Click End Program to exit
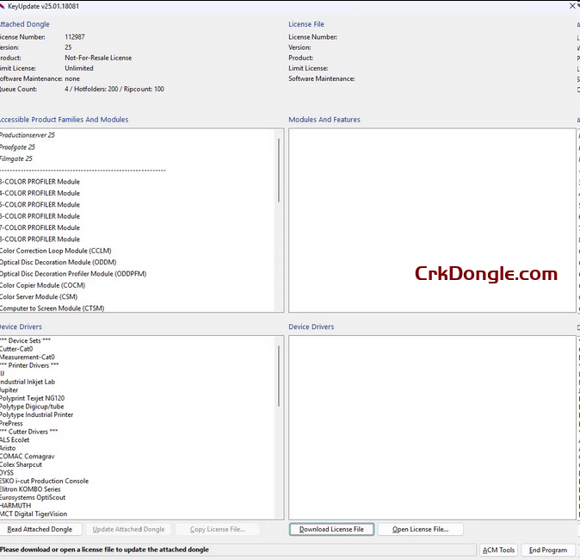 pyautogui.click(x=548, y=550)
